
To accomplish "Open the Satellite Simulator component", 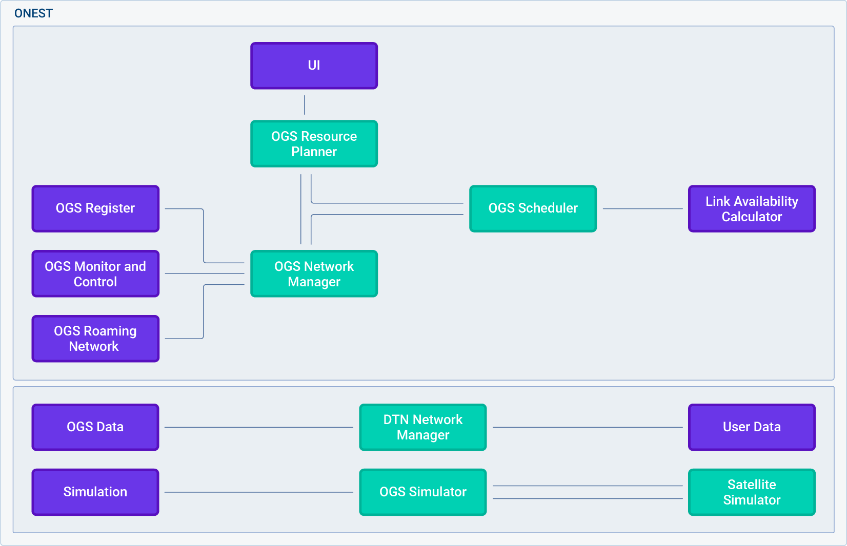I will pos(751,492).
